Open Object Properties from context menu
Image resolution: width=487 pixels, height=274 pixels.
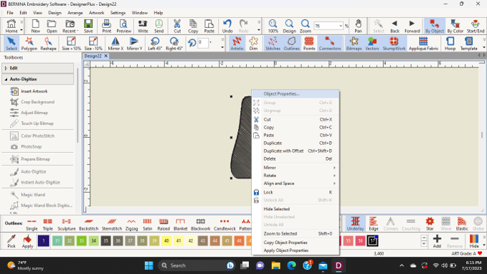[295, 94]
